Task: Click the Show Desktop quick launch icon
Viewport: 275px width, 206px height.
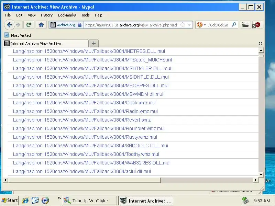Action: click(35, 200)
